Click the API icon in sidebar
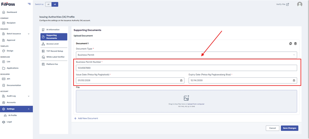The width and height of the screenshot is (309, 139). click(x=4, y=79)
